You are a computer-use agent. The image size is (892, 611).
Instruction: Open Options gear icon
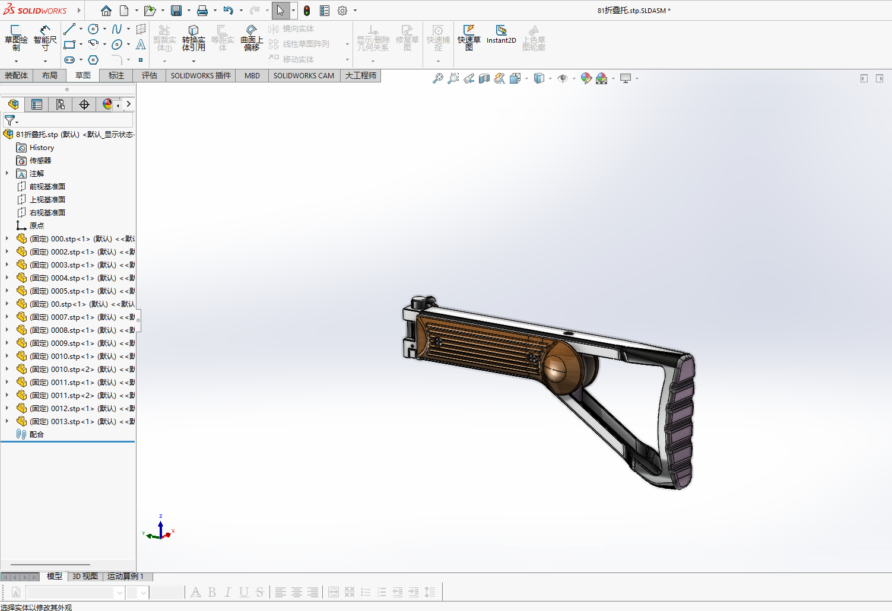click(x=342, y=11)
